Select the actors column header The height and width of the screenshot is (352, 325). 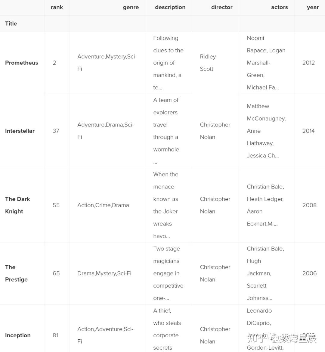click(x=279, y=7)
